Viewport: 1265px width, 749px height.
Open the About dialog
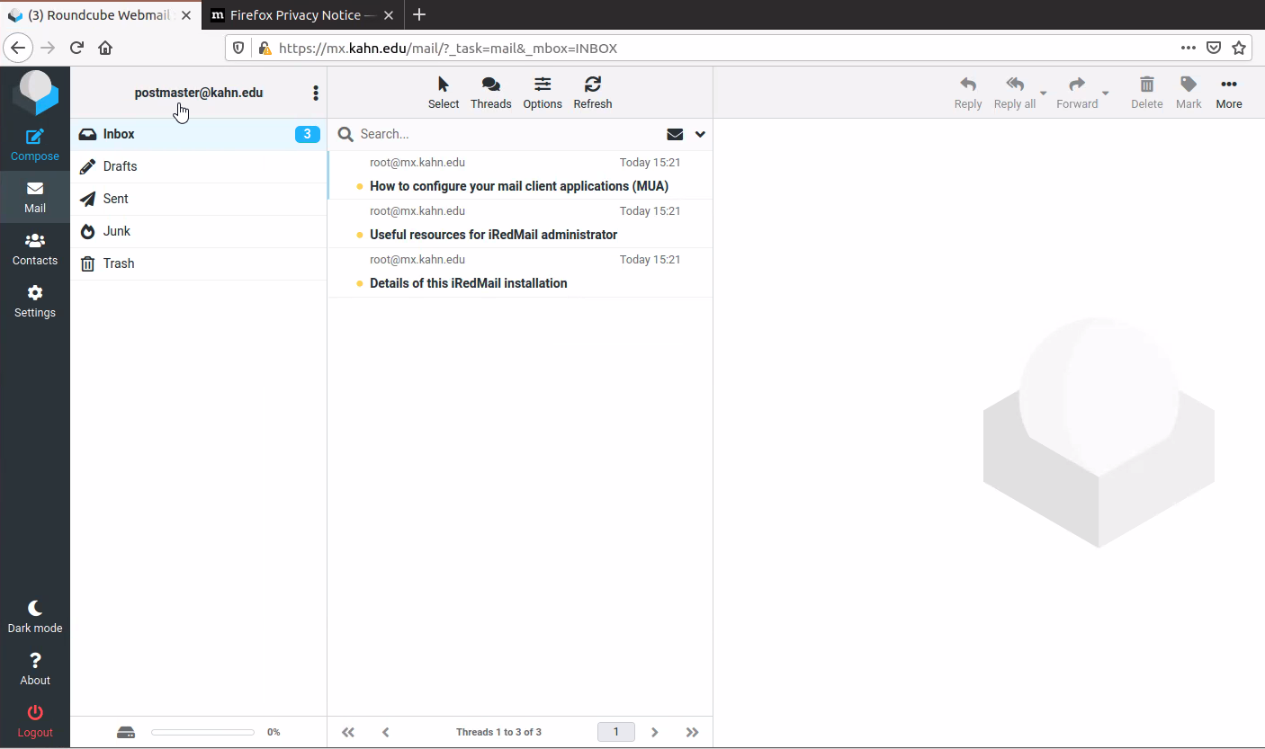35,669
